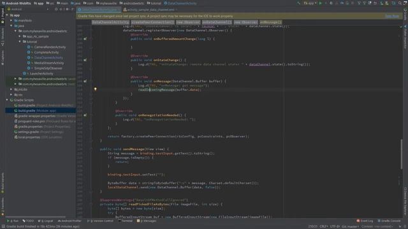
Task: Click the Project panel horizontal scrollbar
Action: click(x=36, y=217)
